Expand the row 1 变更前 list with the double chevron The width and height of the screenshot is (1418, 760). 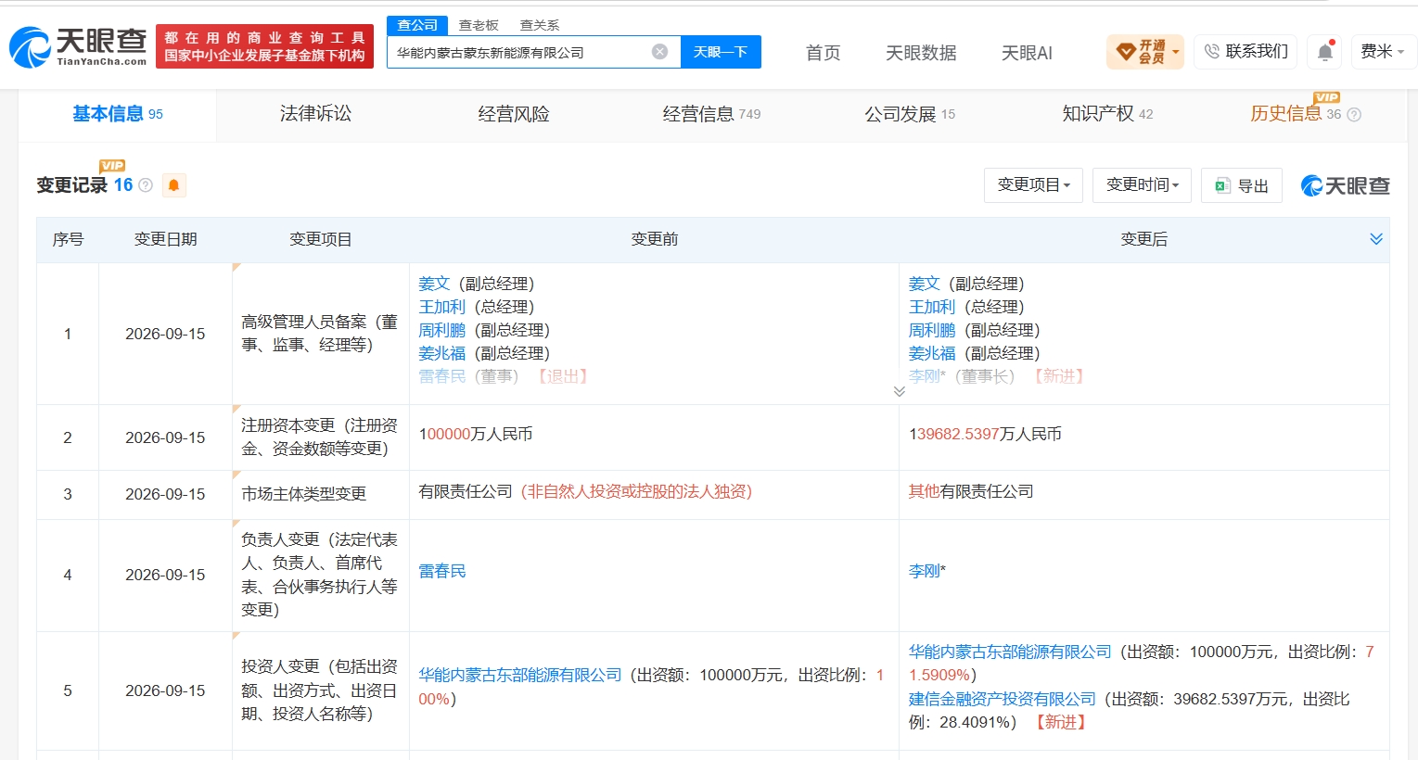point(899,391)
